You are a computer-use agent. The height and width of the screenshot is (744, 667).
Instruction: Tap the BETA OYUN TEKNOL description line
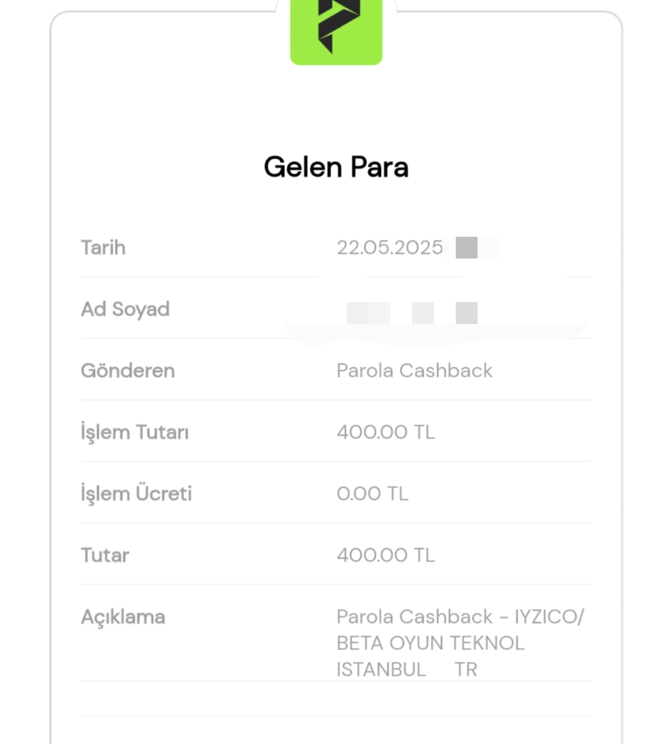tap(431, 643)
